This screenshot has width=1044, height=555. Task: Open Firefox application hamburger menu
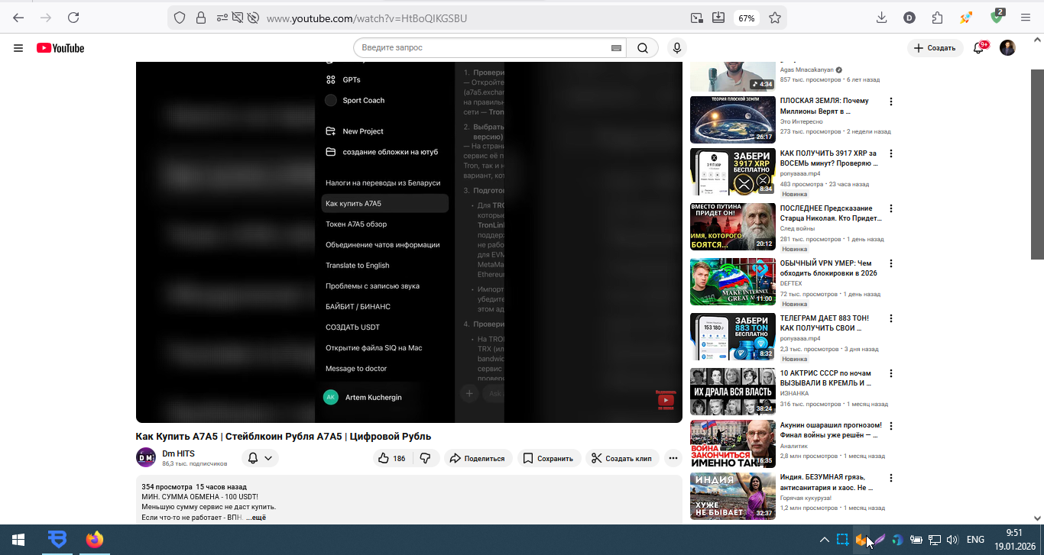pos(1025,18)
